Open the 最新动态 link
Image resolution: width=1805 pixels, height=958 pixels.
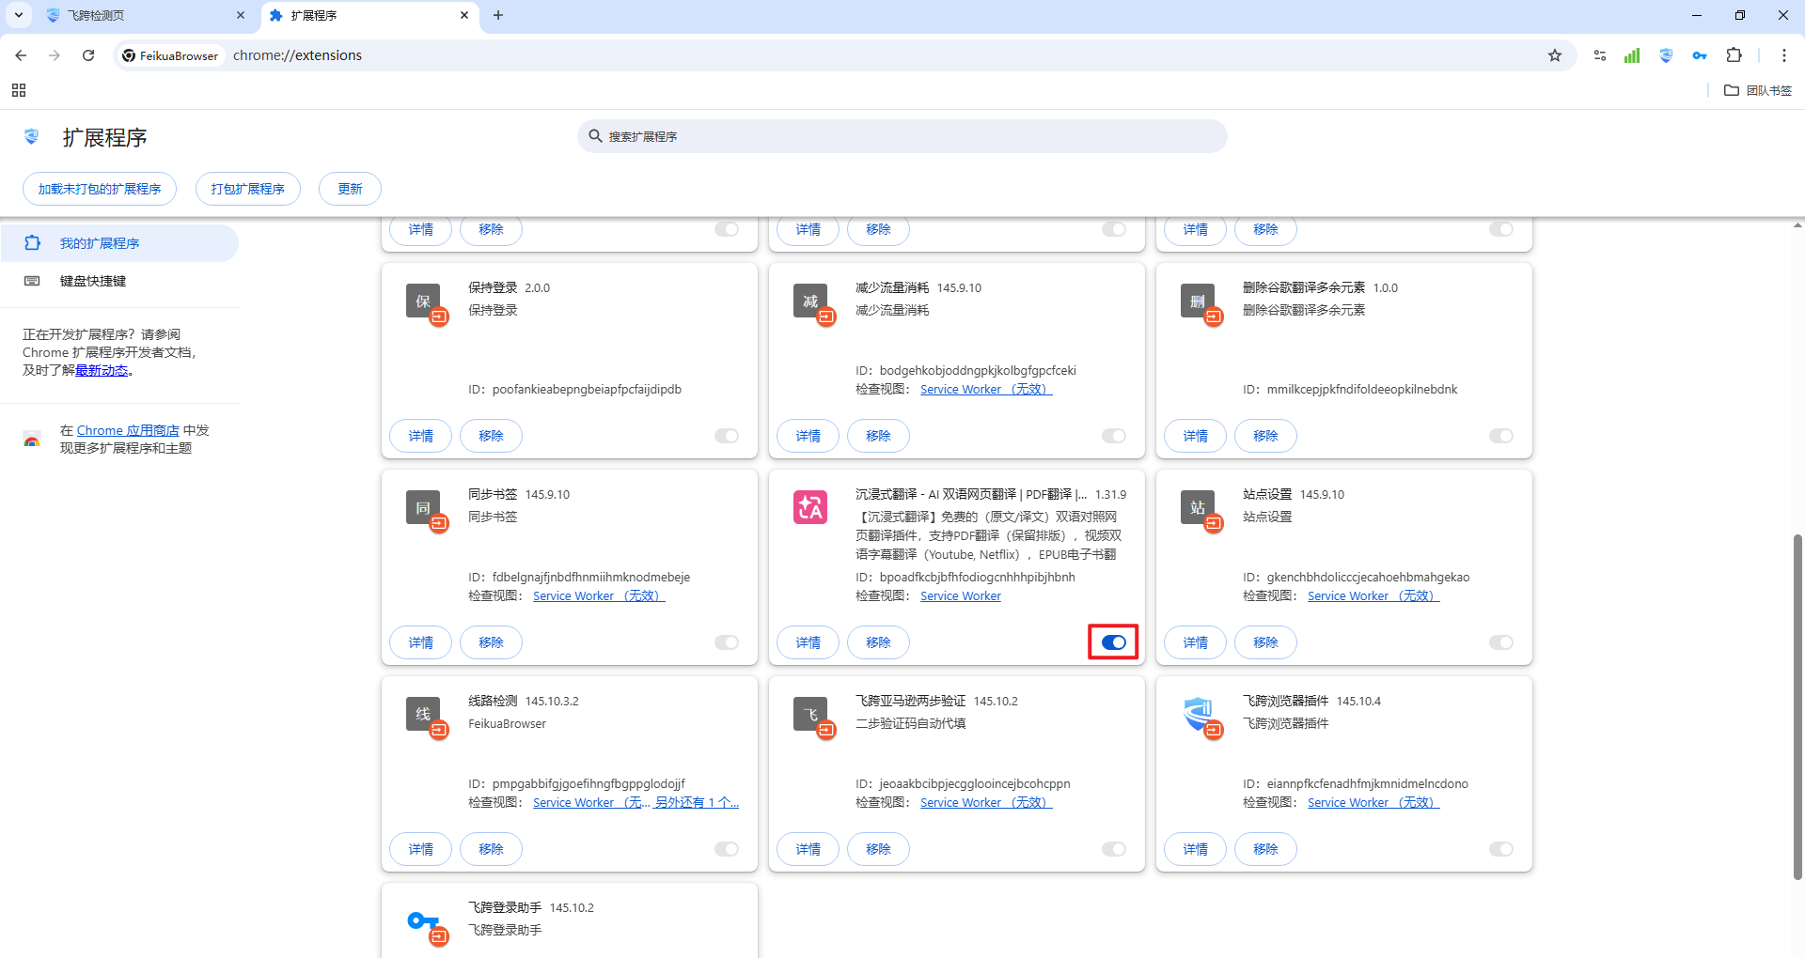102,370
